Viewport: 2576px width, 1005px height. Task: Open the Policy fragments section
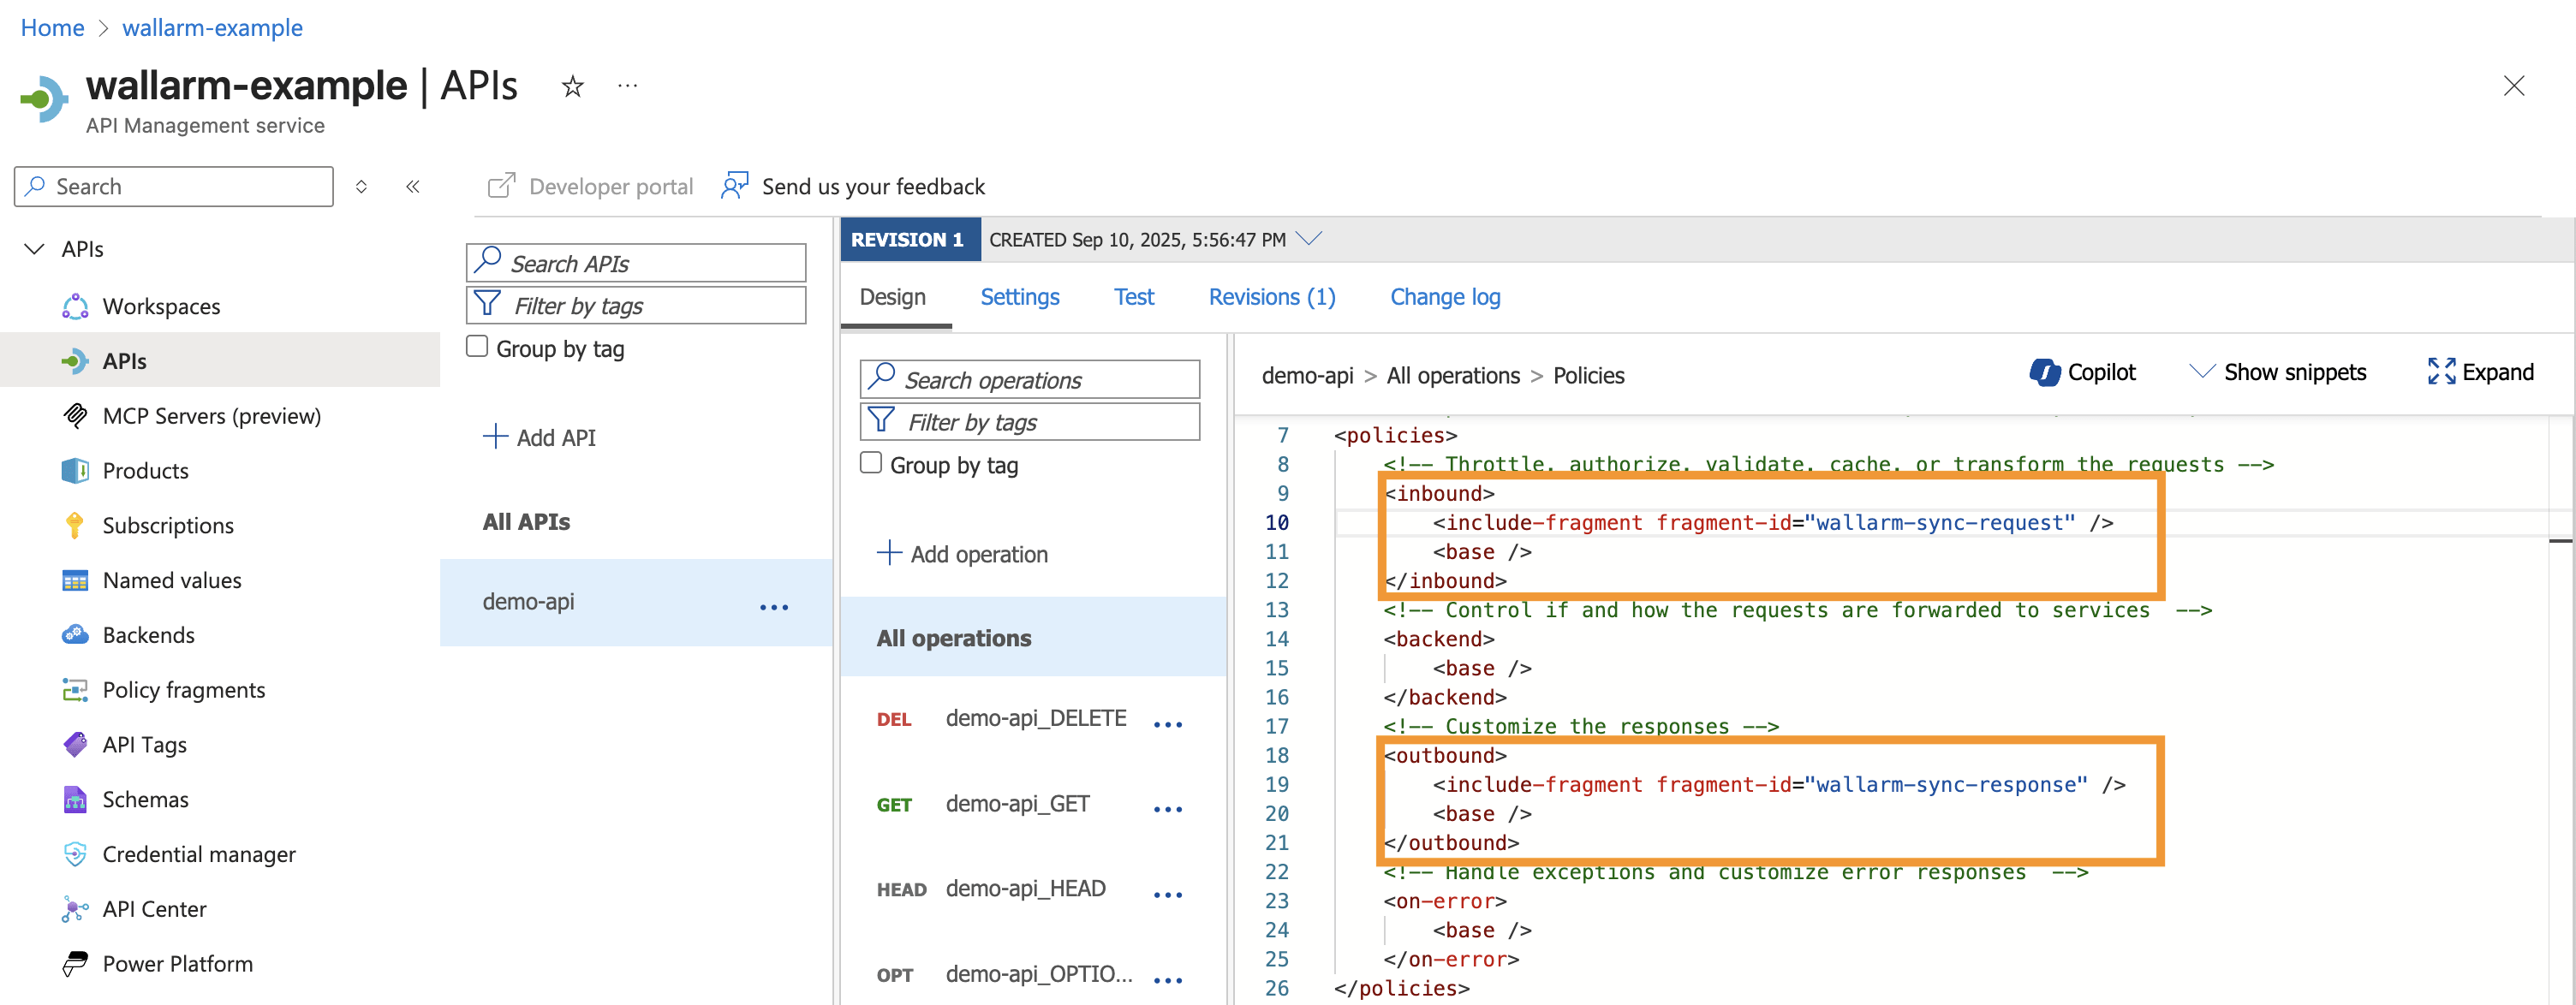click(x=183, y=689)
